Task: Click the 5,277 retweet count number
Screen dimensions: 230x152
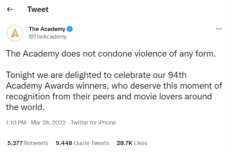Action: pyautogui.click(x=15, y=143)
